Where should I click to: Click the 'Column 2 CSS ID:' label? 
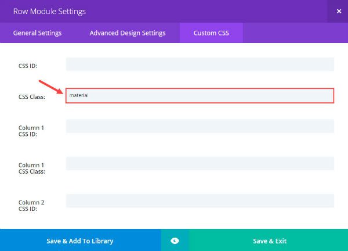coord(31,206)
